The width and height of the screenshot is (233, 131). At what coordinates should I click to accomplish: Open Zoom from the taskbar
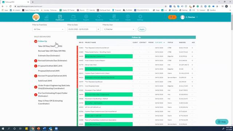pos(56,128)
